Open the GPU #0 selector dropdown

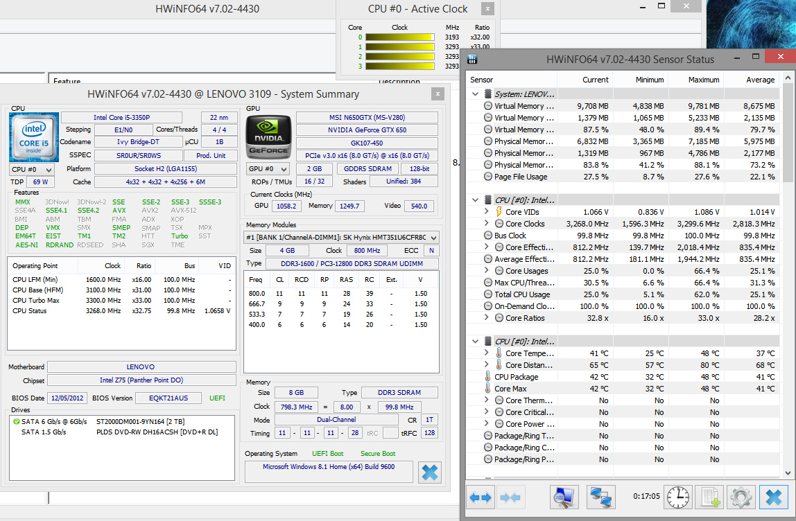[268, 169]
